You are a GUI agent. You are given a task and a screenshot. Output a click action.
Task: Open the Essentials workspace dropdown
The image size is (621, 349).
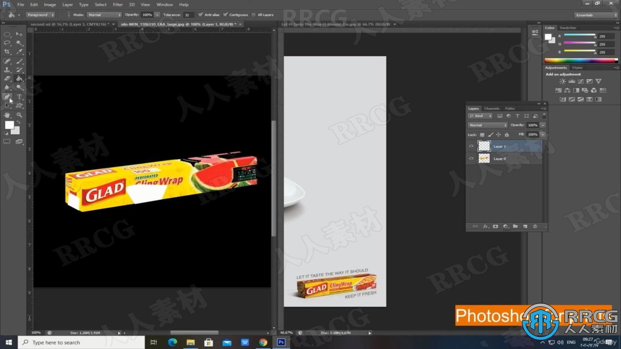click(596, 15)
